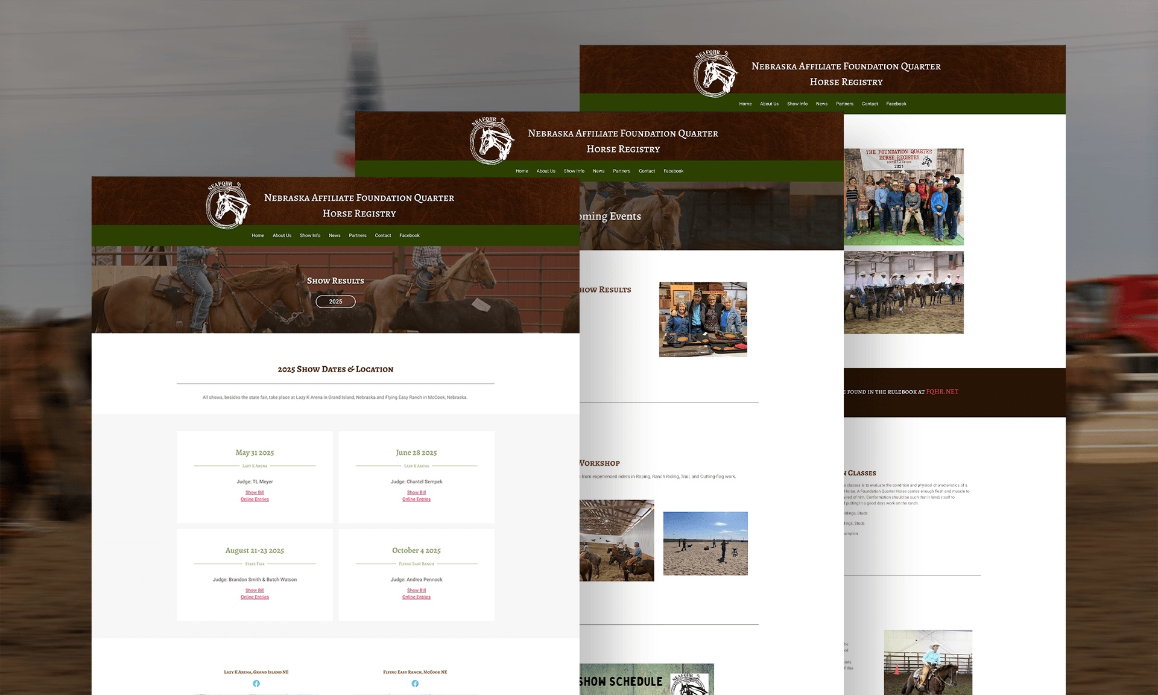Click the 2025 Show Results button
The width and height of the screenshot is (1158, 695).
coord(335,302)
